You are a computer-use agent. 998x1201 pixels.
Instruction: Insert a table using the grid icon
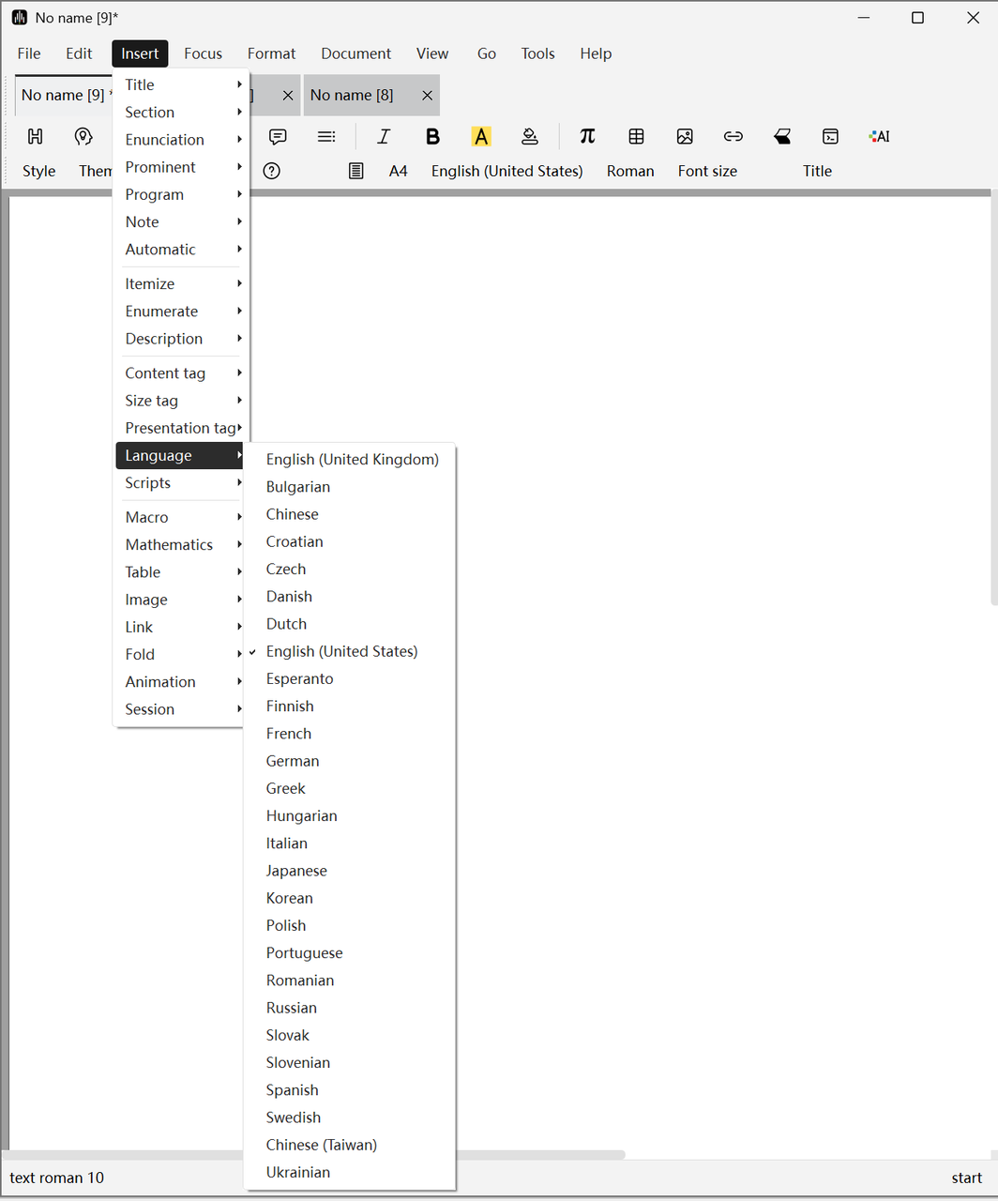pyautogui.click(x=636, y=137)
